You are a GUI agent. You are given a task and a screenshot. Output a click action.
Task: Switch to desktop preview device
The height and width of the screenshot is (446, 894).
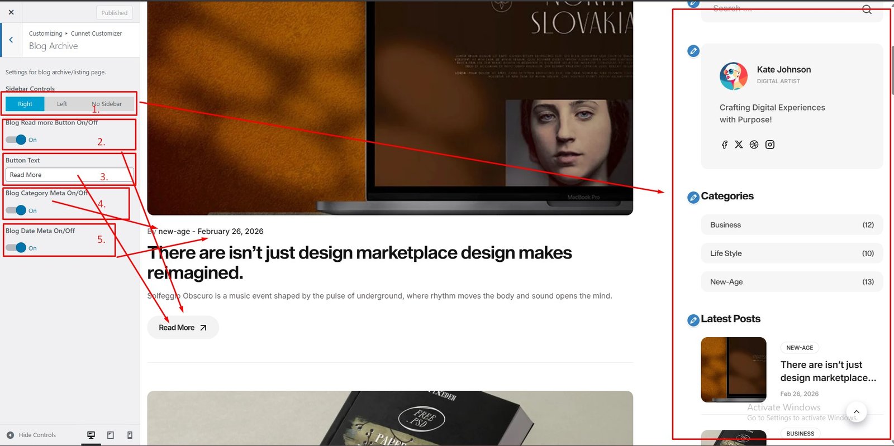(91, 435)
